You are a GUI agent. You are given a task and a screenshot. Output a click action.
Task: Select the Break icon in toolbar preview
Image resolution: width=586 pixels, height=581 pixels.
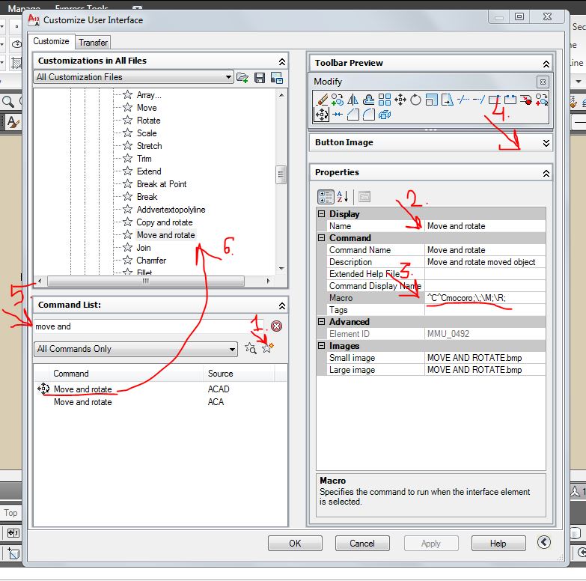[x=510, y=100]
